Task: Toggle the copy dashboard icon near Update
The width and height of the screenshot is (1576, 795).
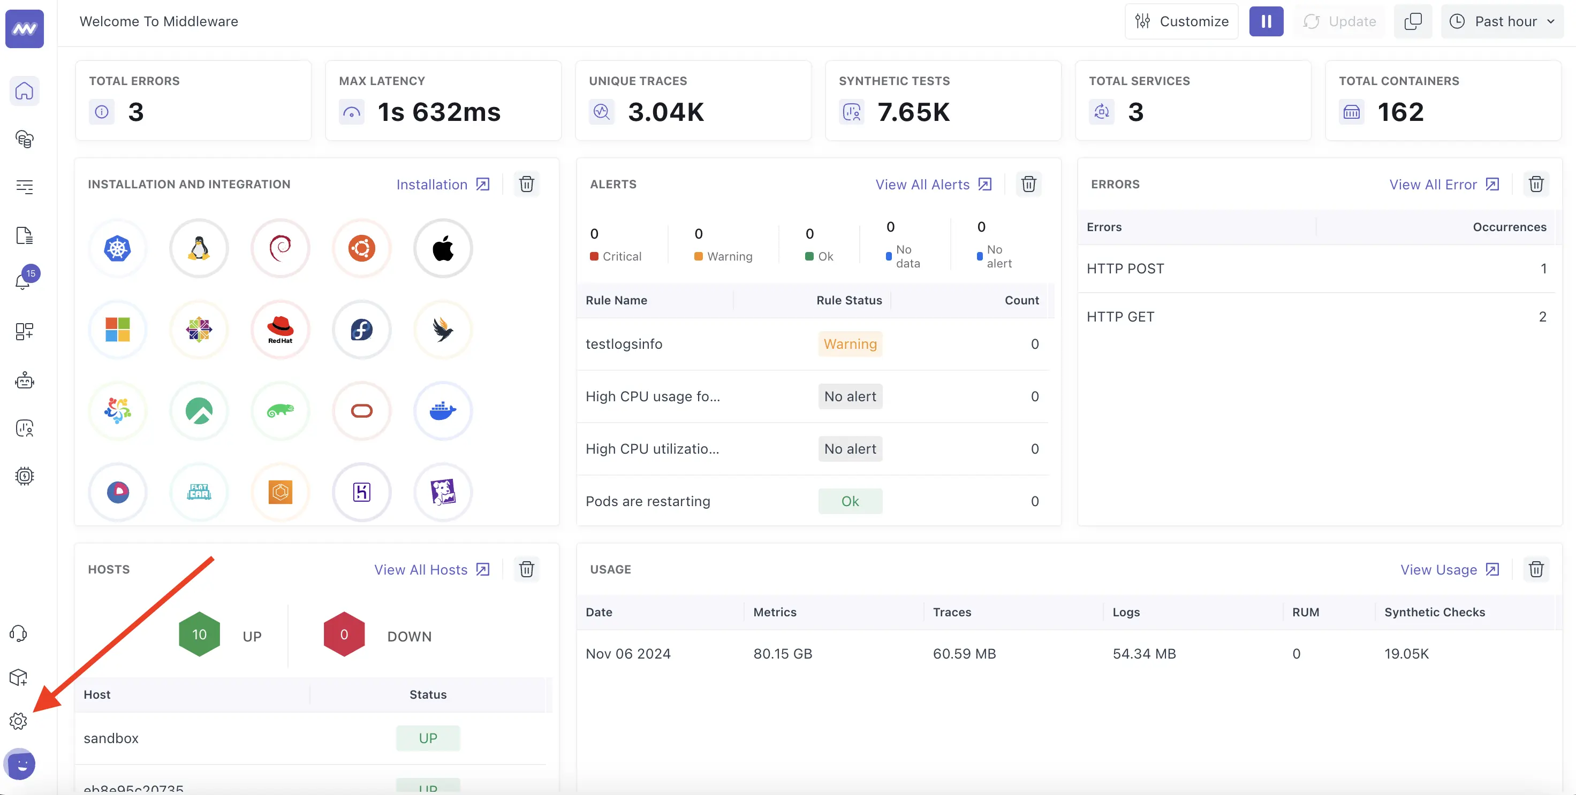Action: [1413, 21]
